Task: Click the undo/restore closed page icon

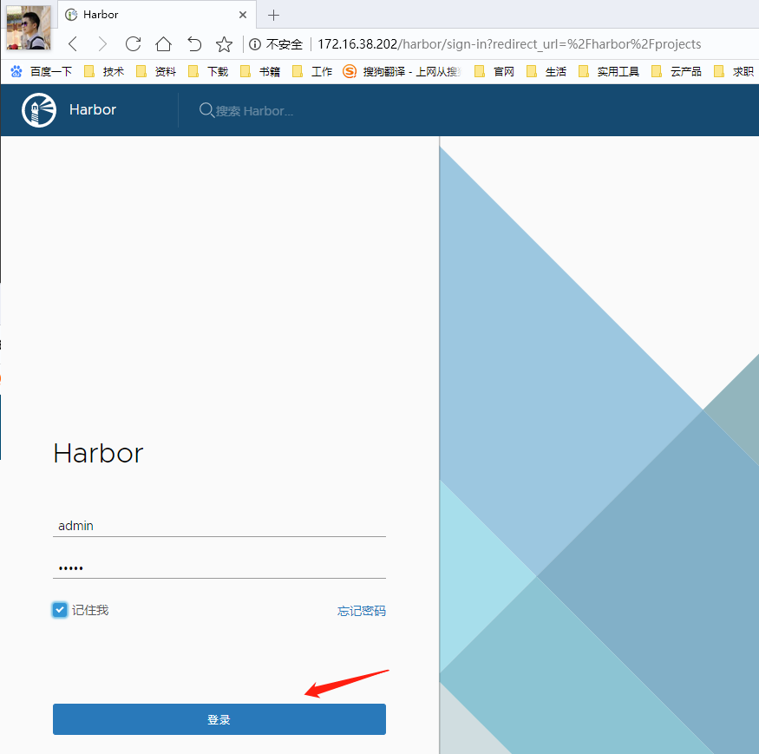Action: click(194, 44)
